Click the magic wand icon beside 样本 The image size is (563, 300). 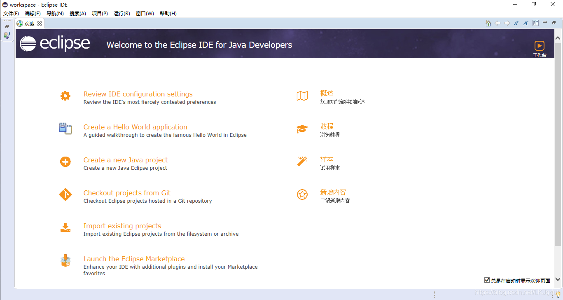[302, 161]
